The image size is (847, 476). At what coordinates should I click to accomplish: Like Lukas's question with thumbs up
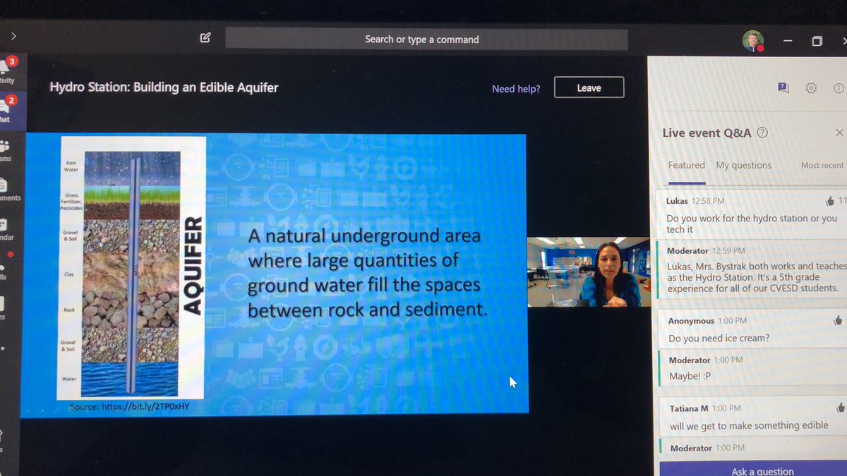(x=829, y=201)
